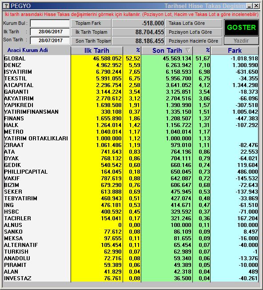Click the help question mark icon in title bar
263x290 pixels.
pos(6,6)
